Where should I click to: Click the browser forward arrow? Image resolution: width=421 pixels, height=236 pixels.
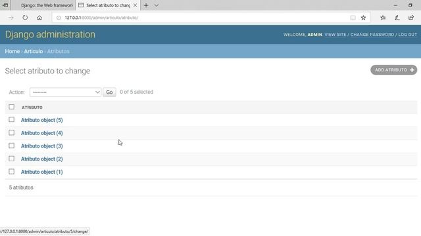click(x=11, y=18)
